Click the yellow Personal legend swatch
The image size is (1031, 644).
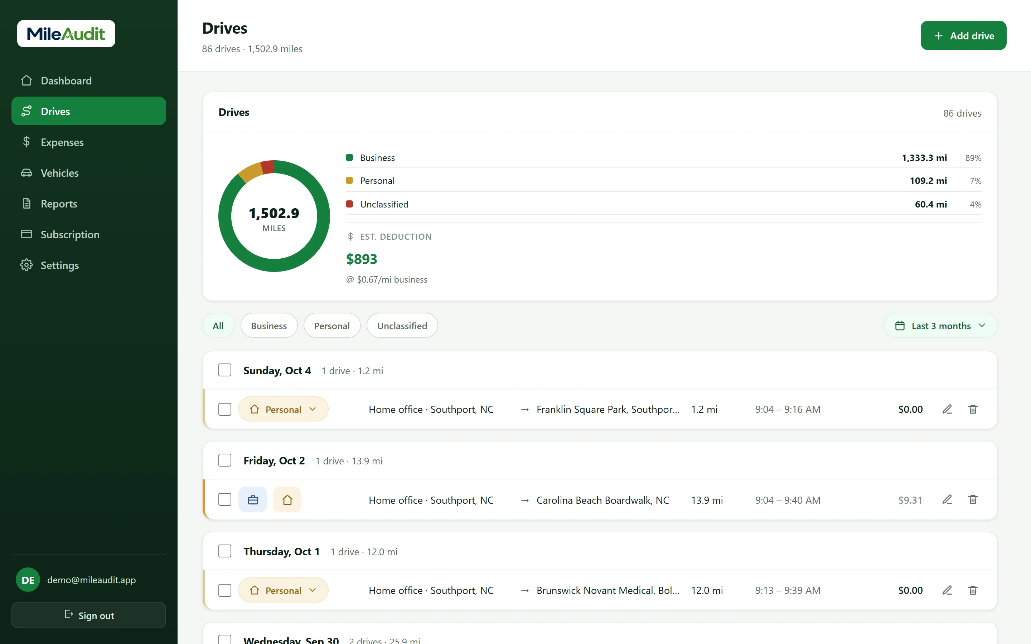tap(349, 181)
